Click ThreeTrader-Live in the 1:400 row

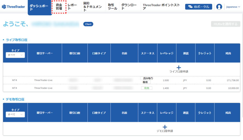point(43,88)
